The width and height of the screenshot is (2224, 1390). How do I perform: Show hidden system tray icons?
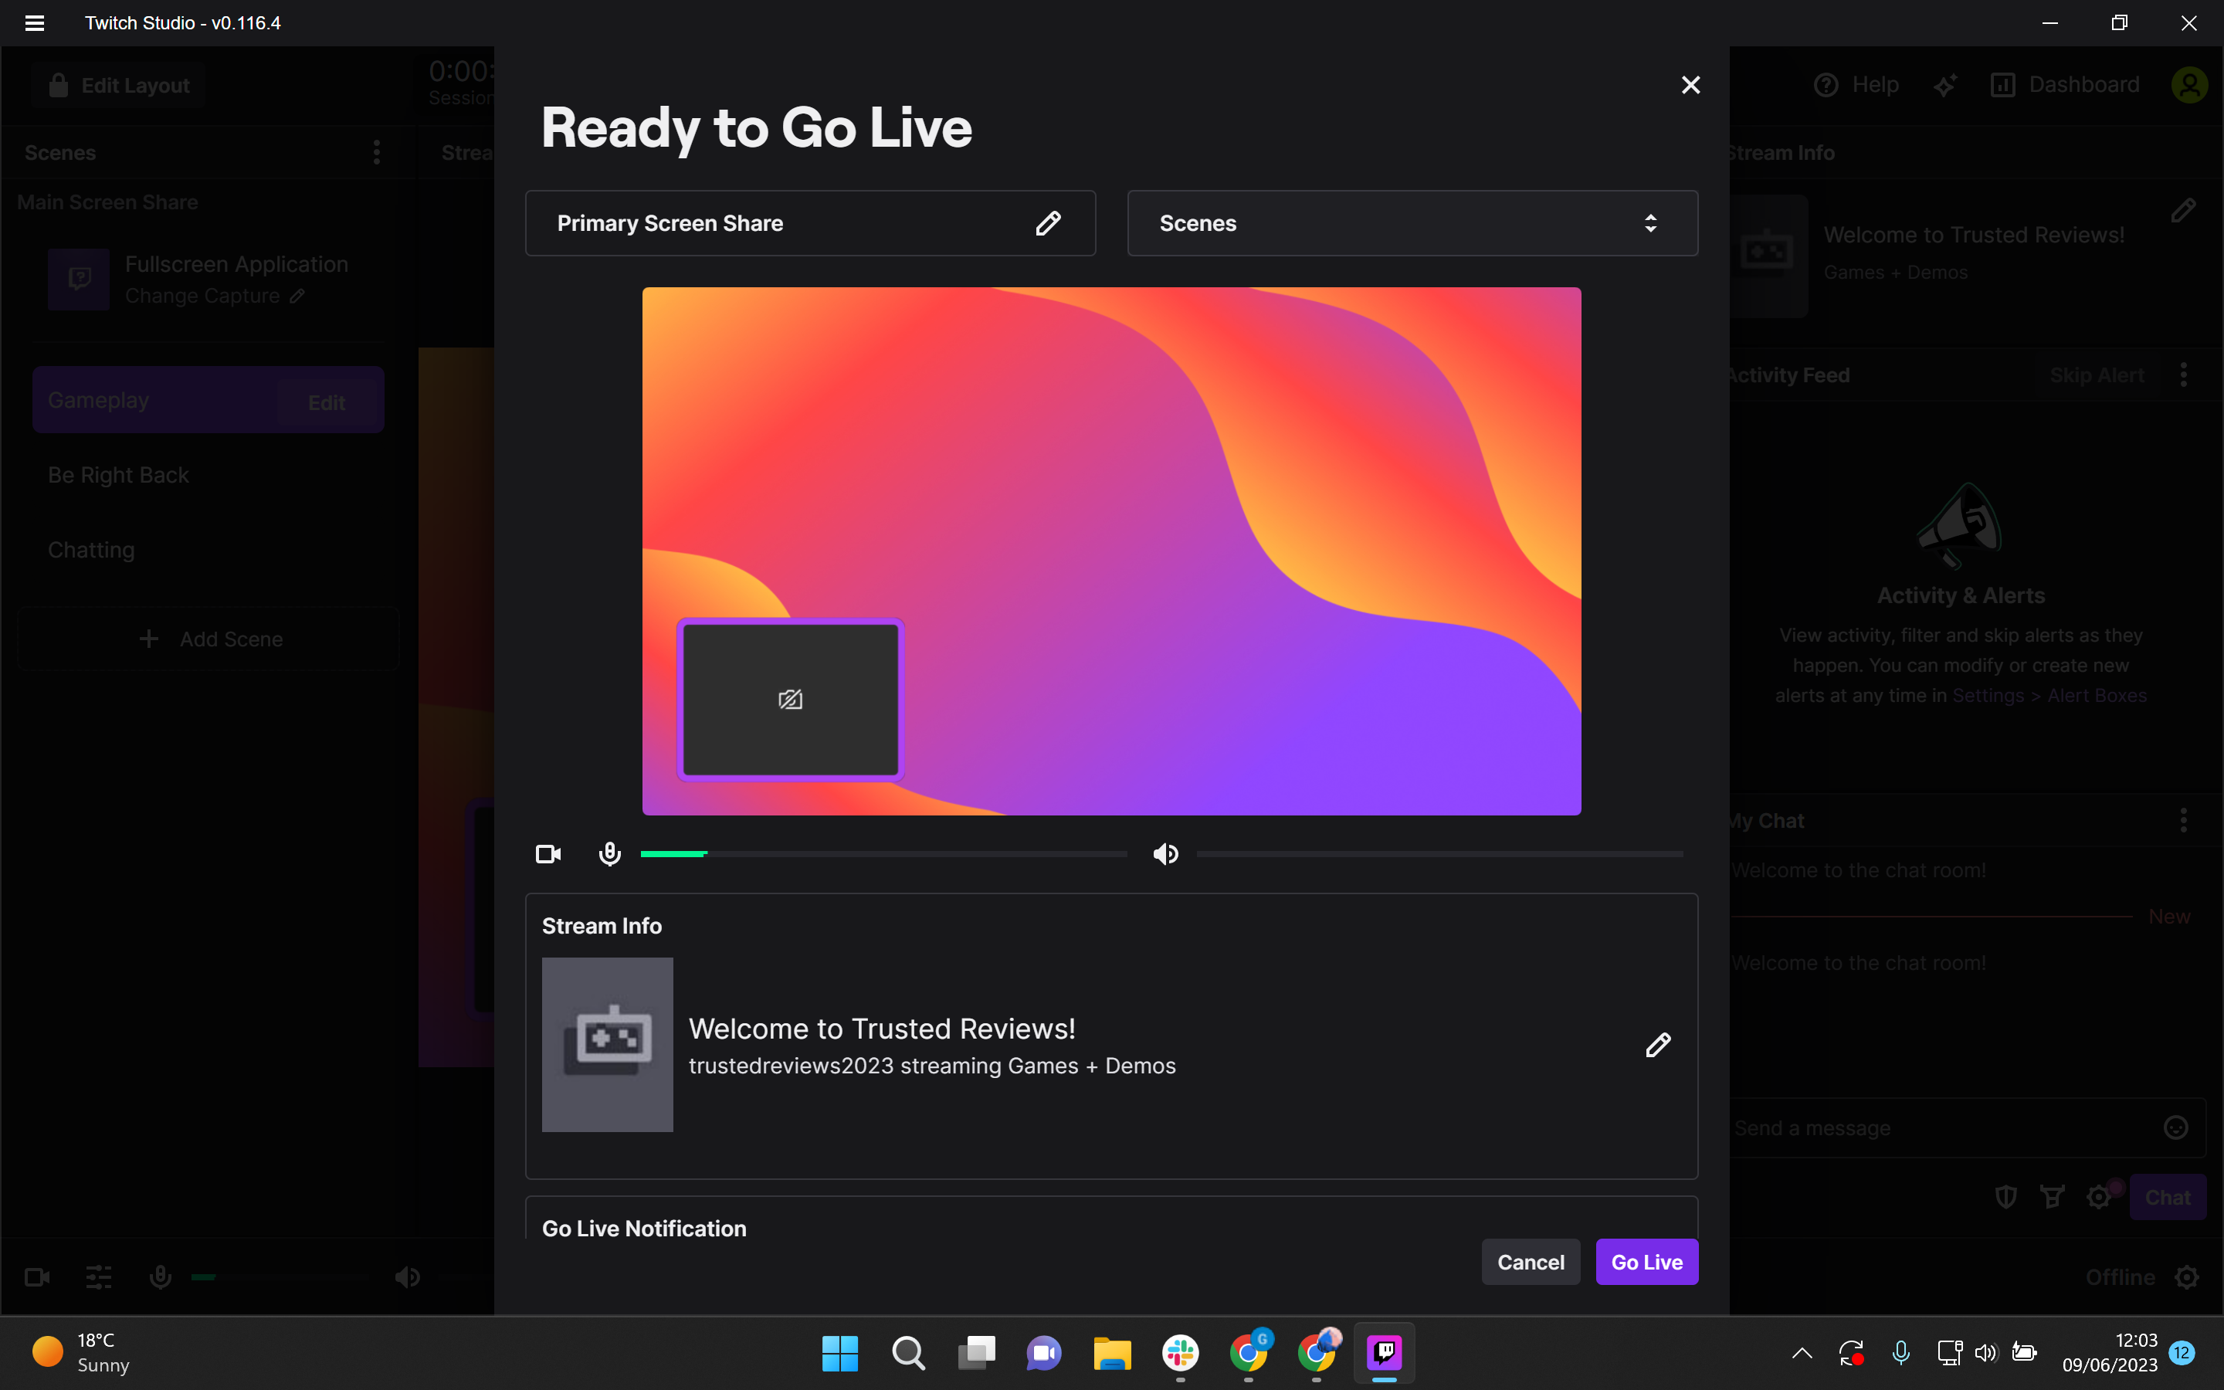[x=1802, y=1352]
